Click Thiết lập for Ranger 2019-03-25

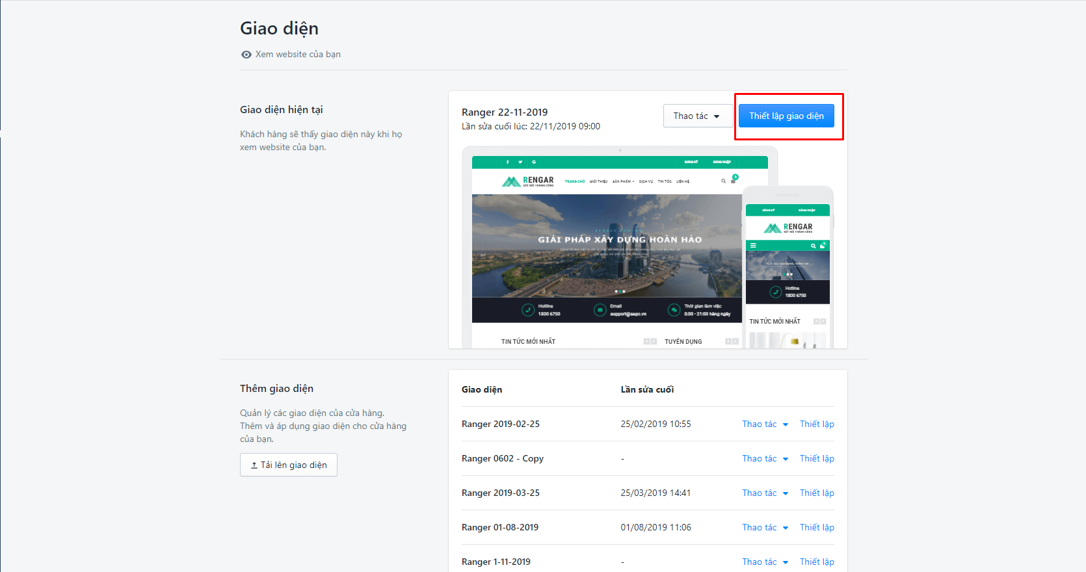(x=817, y=493)
